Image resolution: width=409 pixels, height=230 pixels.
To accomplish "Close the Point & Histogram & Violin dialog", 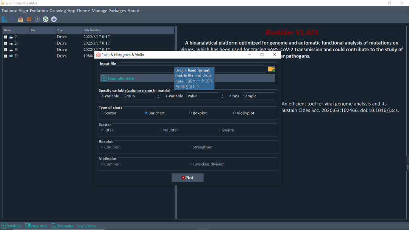I will (x=275, y=55).
